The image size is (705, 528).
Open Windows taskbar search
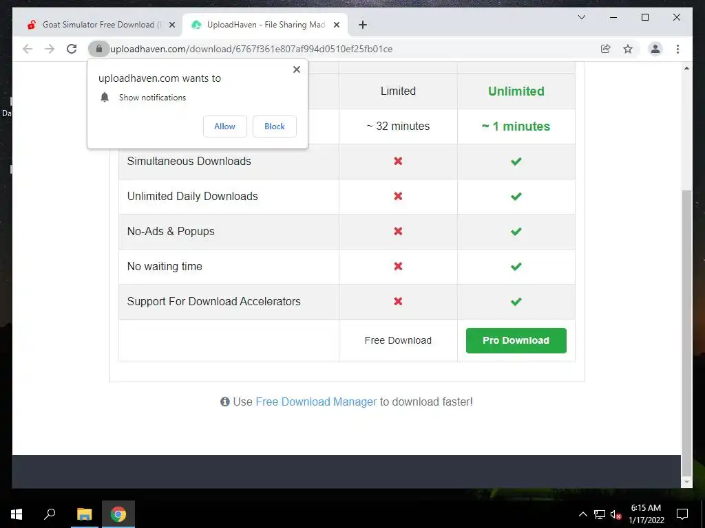50,514
